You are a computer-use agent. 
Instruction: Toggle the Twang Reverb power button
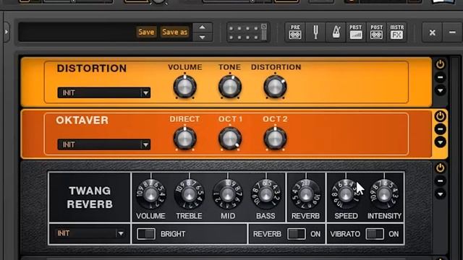(x=441, y=168)
